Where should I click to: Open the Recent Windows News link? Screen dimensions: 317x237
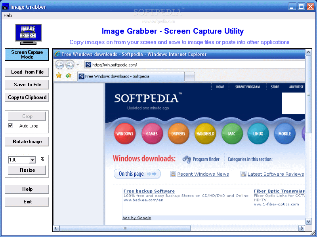coord(203,174)
